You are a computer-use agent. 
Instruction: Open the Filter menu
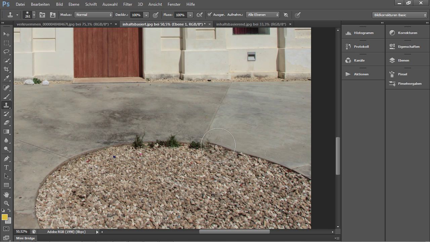127,4
